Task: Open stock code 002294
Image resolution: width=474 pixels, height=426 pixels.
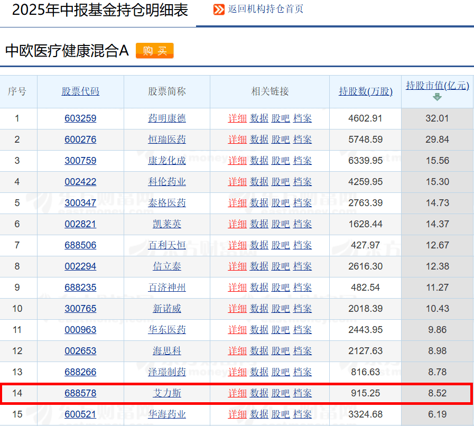Action: [x=80, y=266]
